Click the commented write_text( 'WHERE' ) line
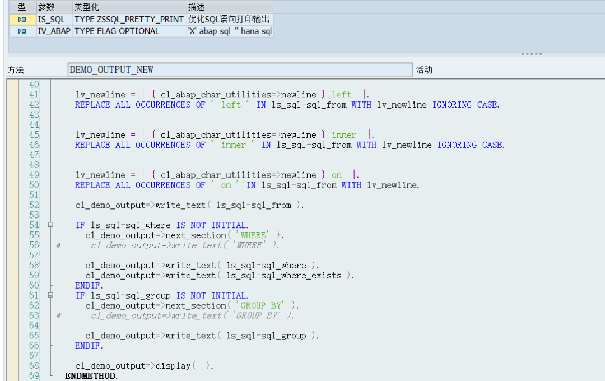The width and height of the screenshot is (605, 381). point(185,245)
